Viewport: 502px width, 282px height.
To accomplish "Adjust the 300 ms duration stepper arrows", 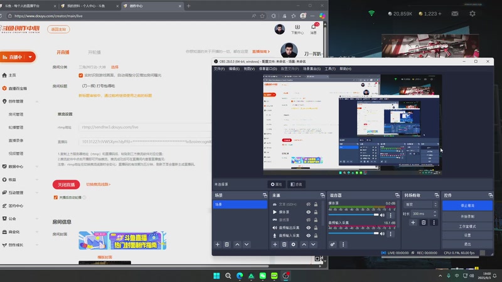I will tap(435, 214).
